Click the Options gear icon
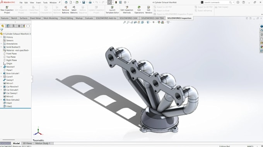 point(125,2)
